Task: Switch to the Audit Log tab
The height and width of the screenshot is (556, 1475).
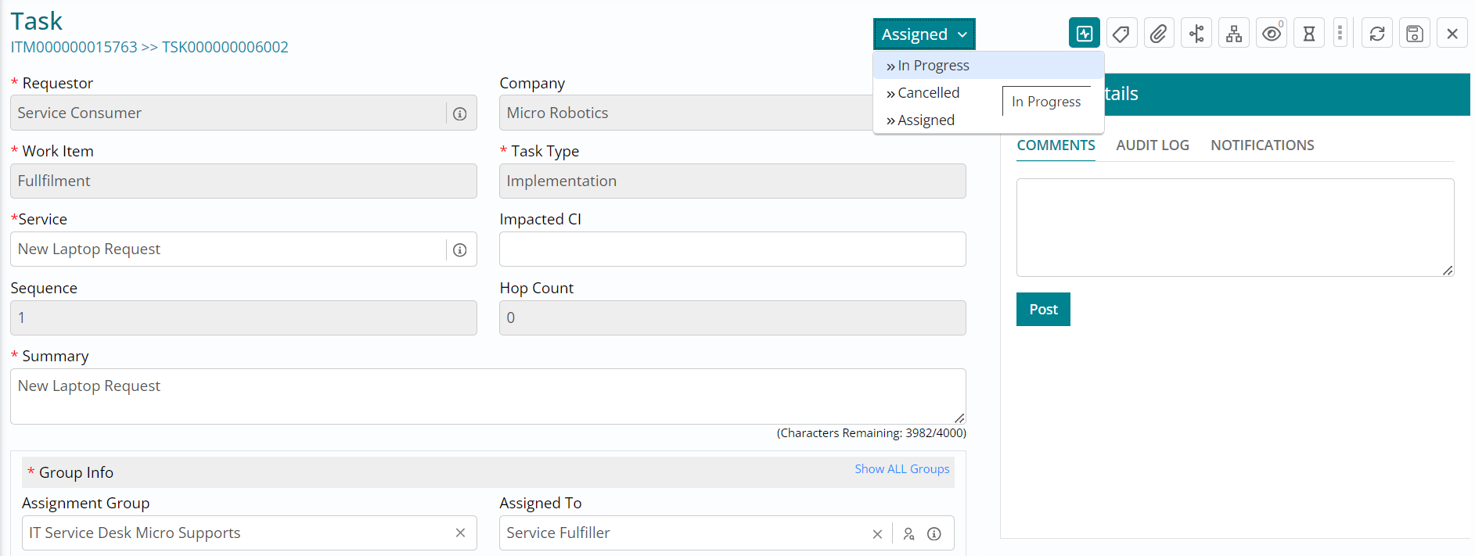Action: click(1152, 145)
